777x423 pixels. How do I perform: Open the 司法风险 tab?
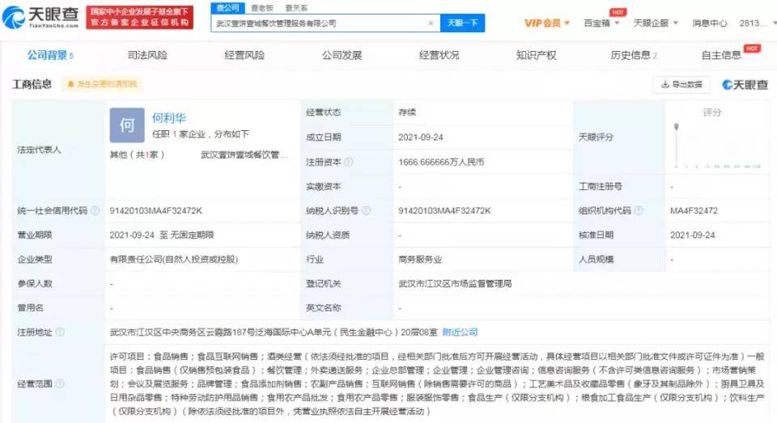(x=147, y=55)
